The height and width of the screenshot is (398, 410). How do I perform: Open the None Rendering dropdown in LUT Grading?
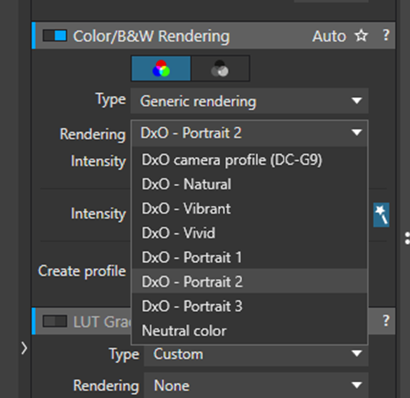256,385
